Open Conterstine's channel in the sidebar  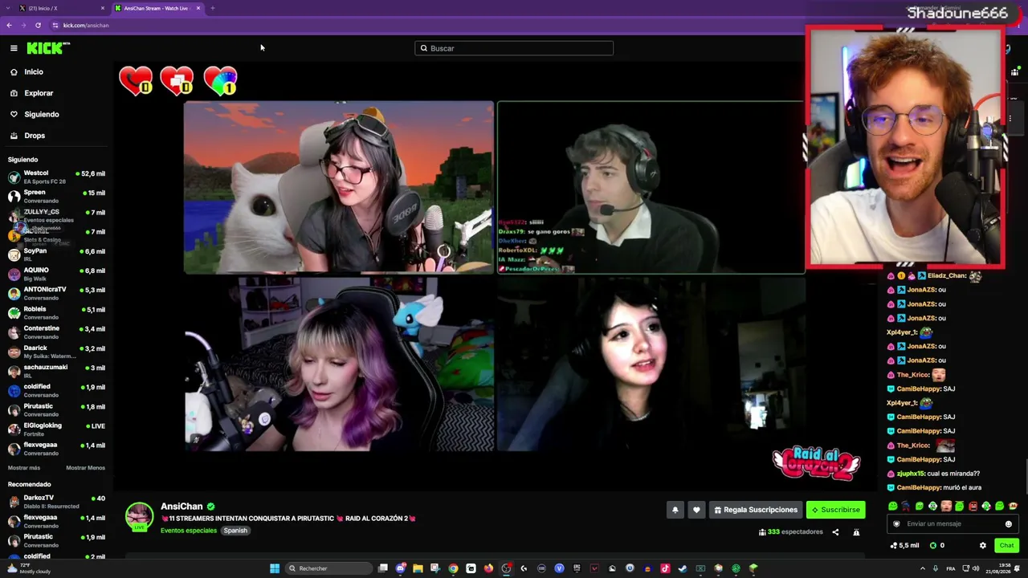pyautogui.click(x=56, y=332)
